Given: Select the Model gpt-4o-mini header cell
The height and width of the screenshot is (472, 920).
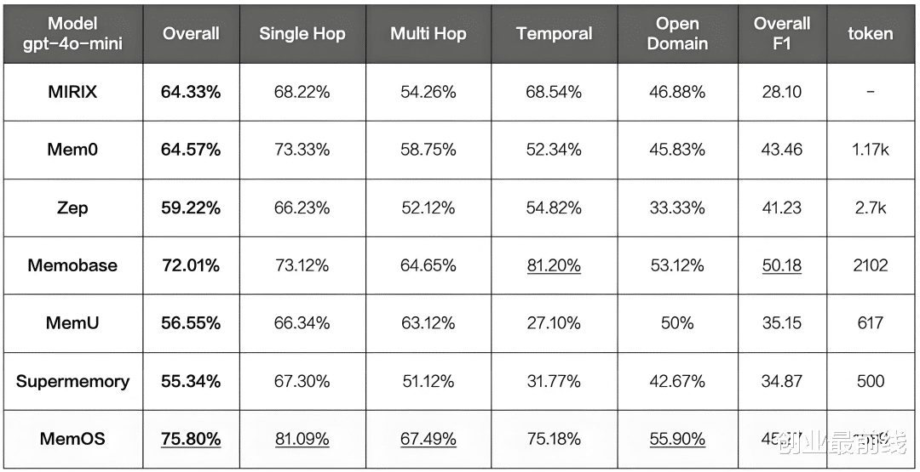Looking at the screenshot, I should (x=72, y=34).
